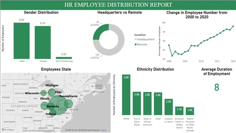Viewport: 236px width, 133px height.
Task: Select the Female bar in Gender Distribution
Action: pyautogui.click(x=43, y=42)
